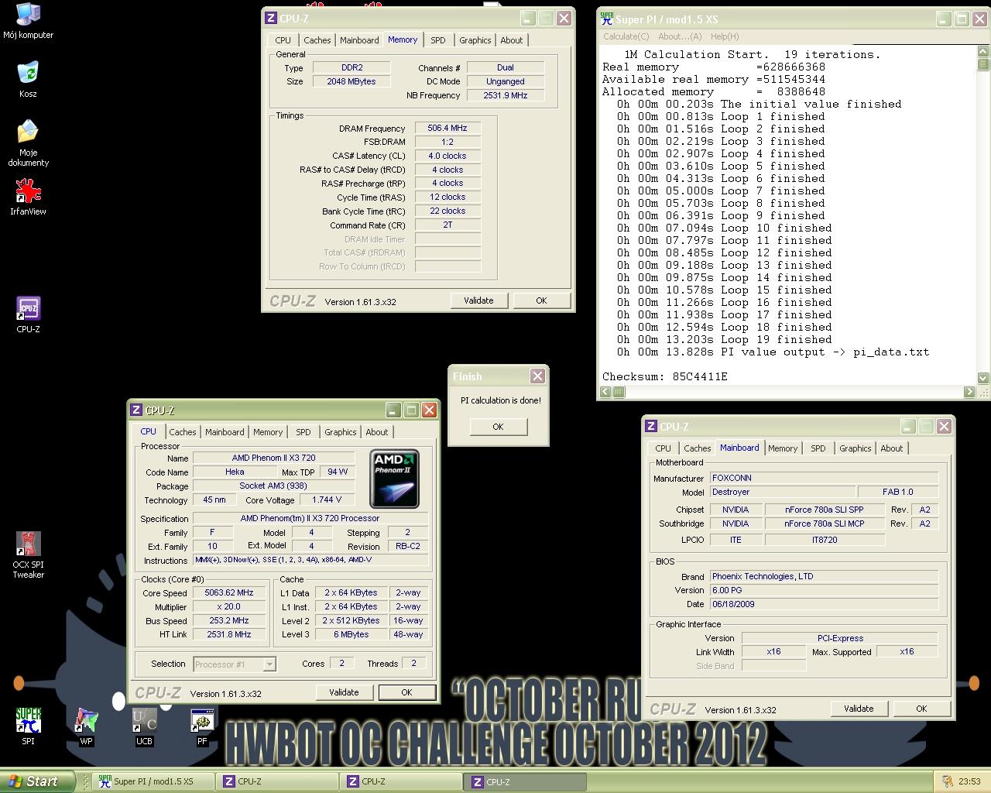The width and height of the screenshot is (991, 793).
Task: Click OK in Memory CPU-Z window
Action: click(x=541, y=300)
